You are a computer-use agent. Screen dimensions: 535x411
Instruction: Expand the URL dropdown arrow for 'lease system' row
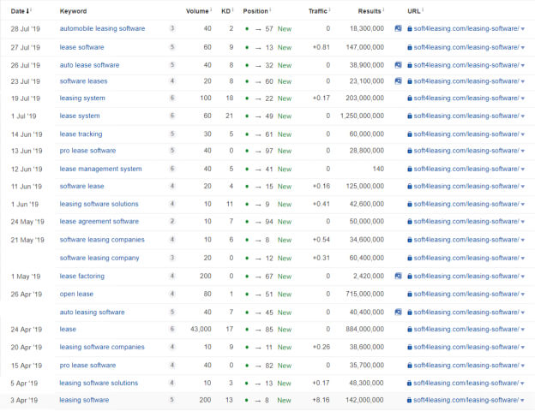523,116
